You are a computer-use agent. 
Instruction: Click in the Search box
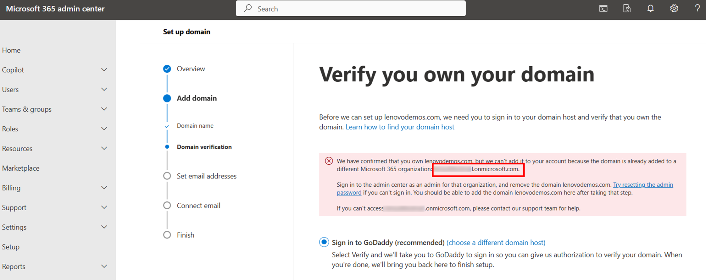click(351, 8)
